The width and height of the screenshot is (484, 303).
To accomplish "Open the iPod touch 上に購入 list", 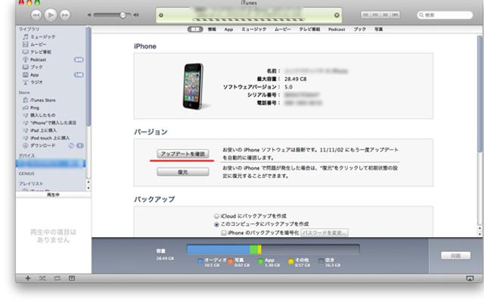I will (x=50, y=138).
